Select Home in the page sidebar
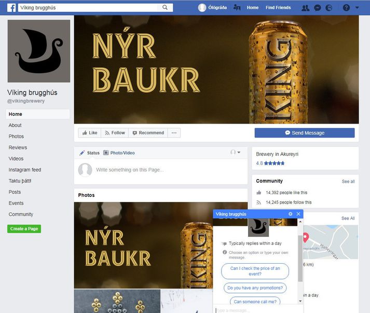This screenshot has height=313, width=370. (x=38, y=114)
